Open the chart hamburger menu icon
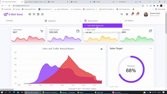 tap(102, 49)
